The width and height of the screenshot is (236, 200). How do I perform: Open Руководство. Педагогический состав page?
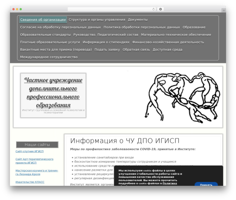pos(106,35)
